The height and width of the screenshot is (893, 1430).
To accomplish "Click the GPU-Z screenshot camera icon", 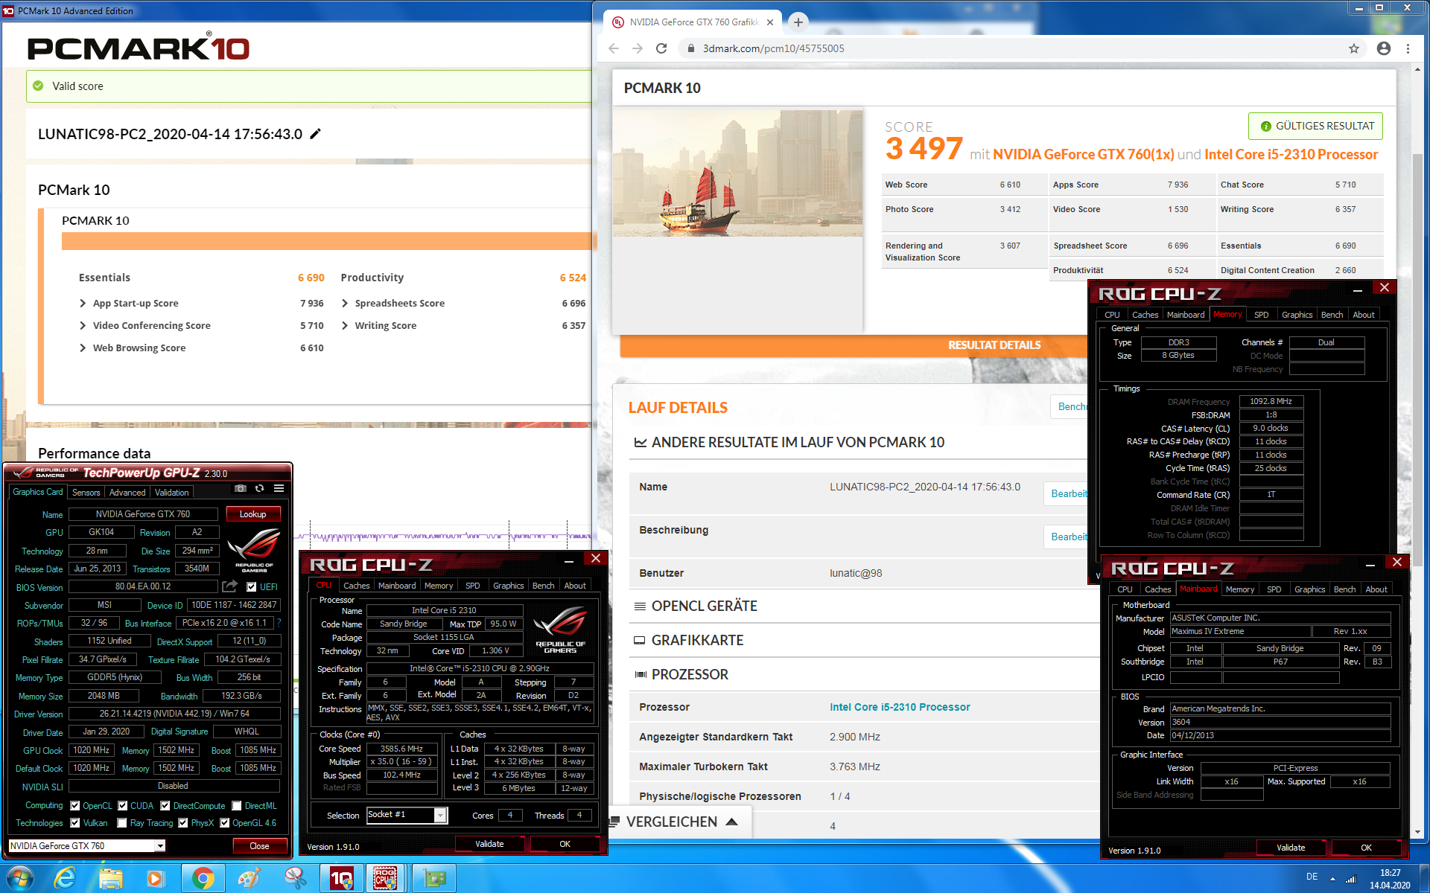I will click(x=240, y=489).
